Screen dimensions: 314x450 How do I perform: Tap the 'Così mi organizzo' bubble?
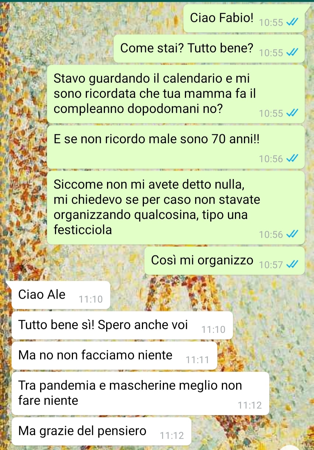pos(224,261)
